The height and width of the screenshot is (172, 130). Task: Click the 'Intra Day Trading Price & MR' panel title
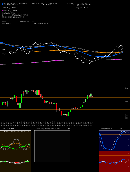pyautogui.click(x=48, y=129)
